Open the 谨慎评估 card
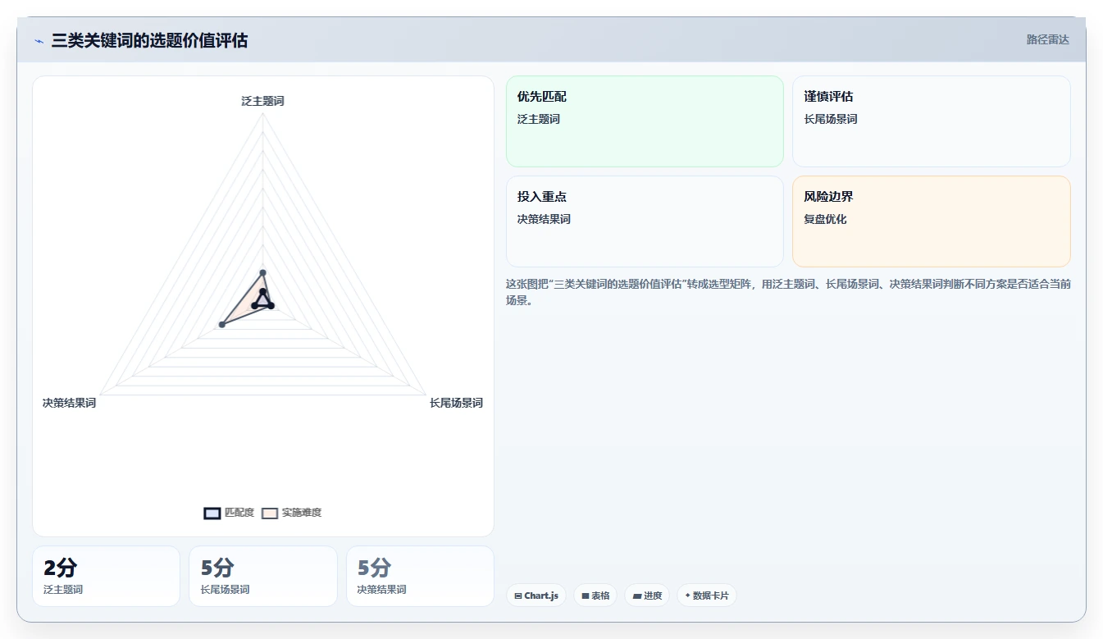The image size is (1103, 639). (932, 121)
